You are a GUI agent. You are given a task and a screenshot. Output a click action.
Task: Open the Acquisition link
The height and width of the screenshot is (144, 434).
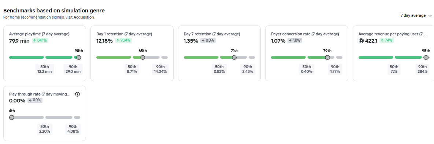click(x=84, y=17)
